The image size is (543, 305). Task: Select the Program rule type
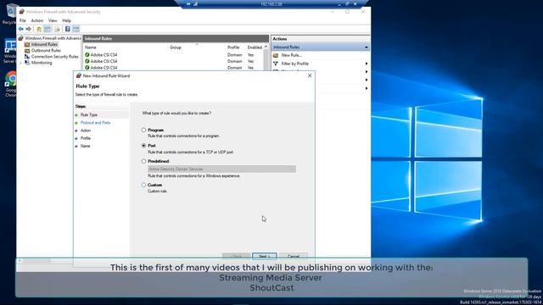(x=143, y=130)
